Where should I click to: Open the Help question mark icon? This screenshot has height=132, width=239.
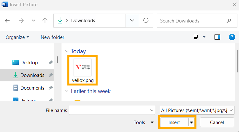click(232, 37)
